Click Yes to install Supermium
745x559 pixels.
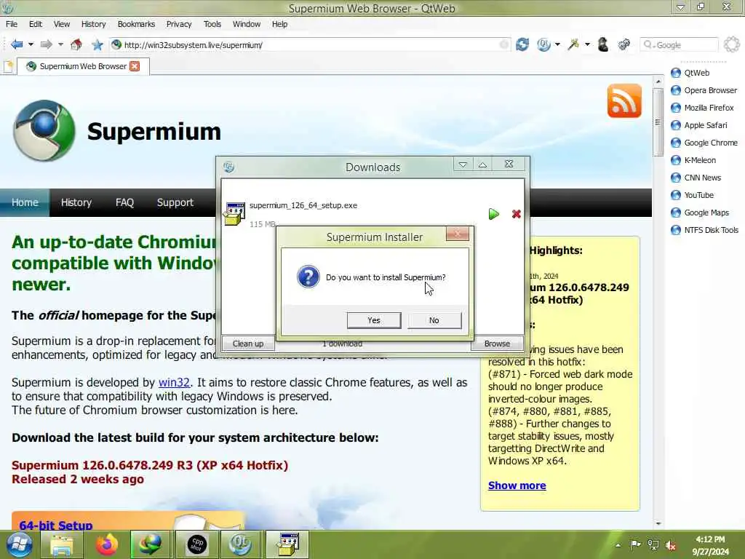(x=374, y=320)
